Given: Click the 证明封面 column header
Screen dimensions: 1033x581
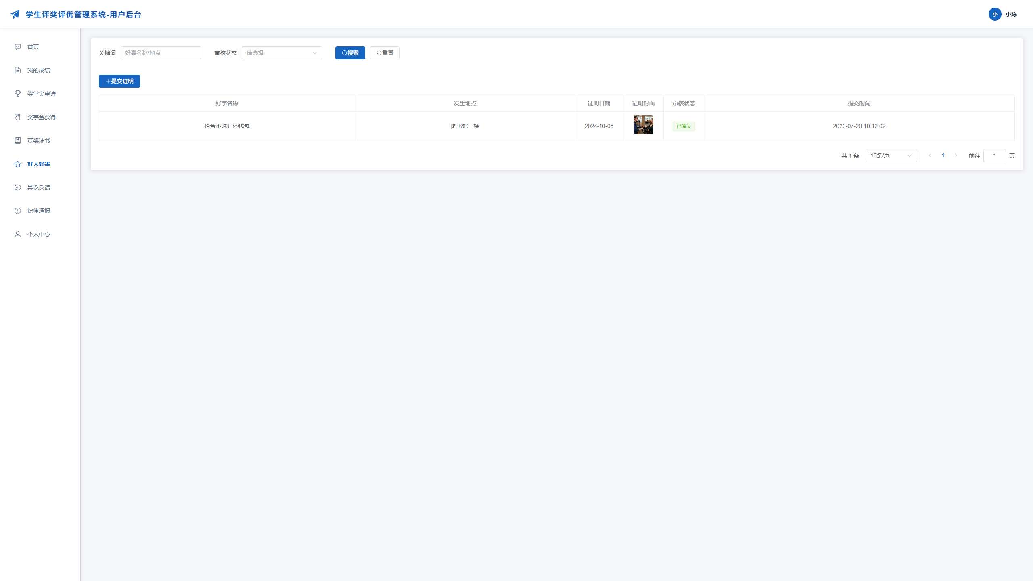Looking at the screenshot, I should 643,104.
